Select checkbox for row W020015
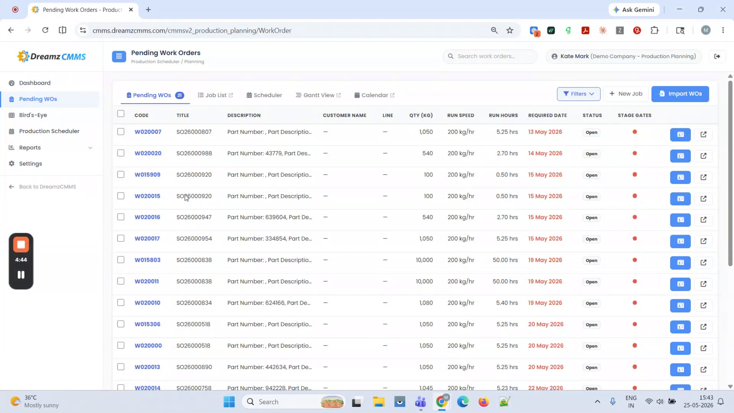734x413 pixels. pyautogui.click(x=121, y=196)
